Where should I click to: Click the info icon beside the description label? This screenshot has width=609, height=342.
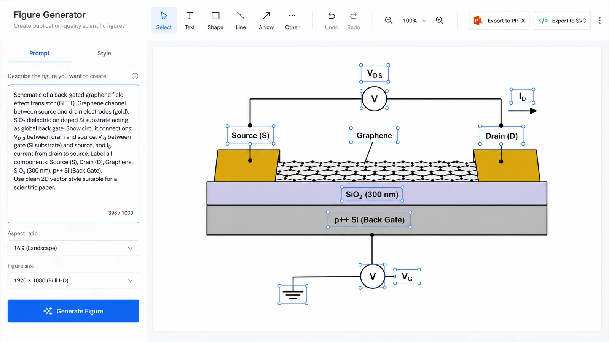pyautogui.click(x=135, y=76)
